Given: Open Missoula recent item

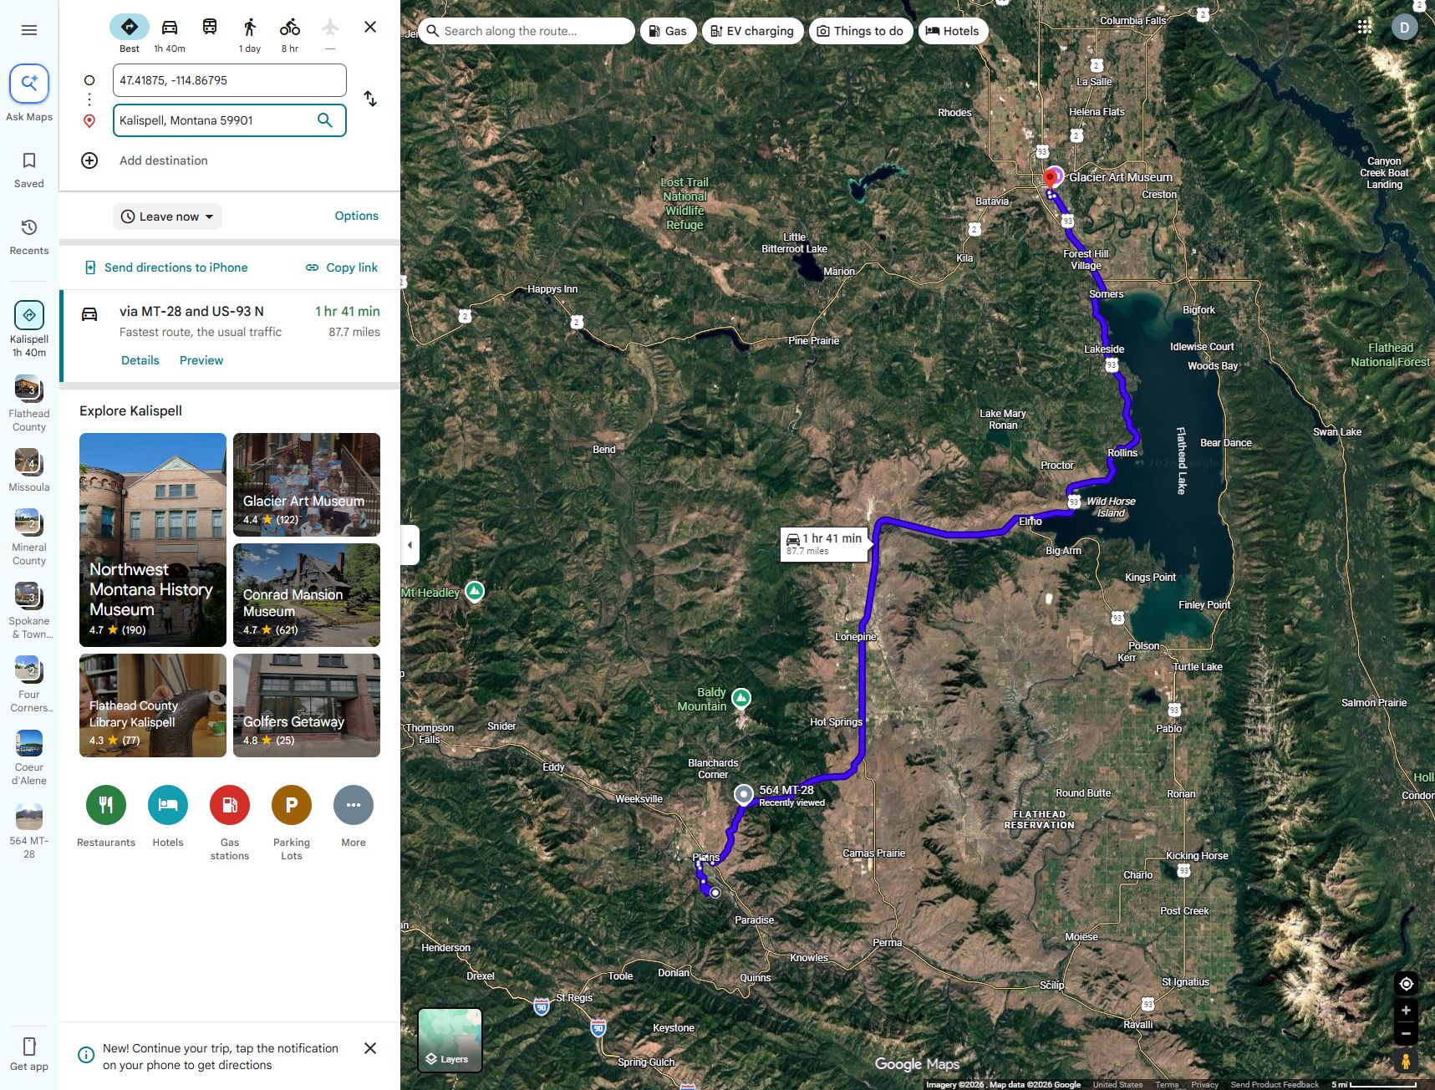Looking at the screenshot, I should click(29, 470).
